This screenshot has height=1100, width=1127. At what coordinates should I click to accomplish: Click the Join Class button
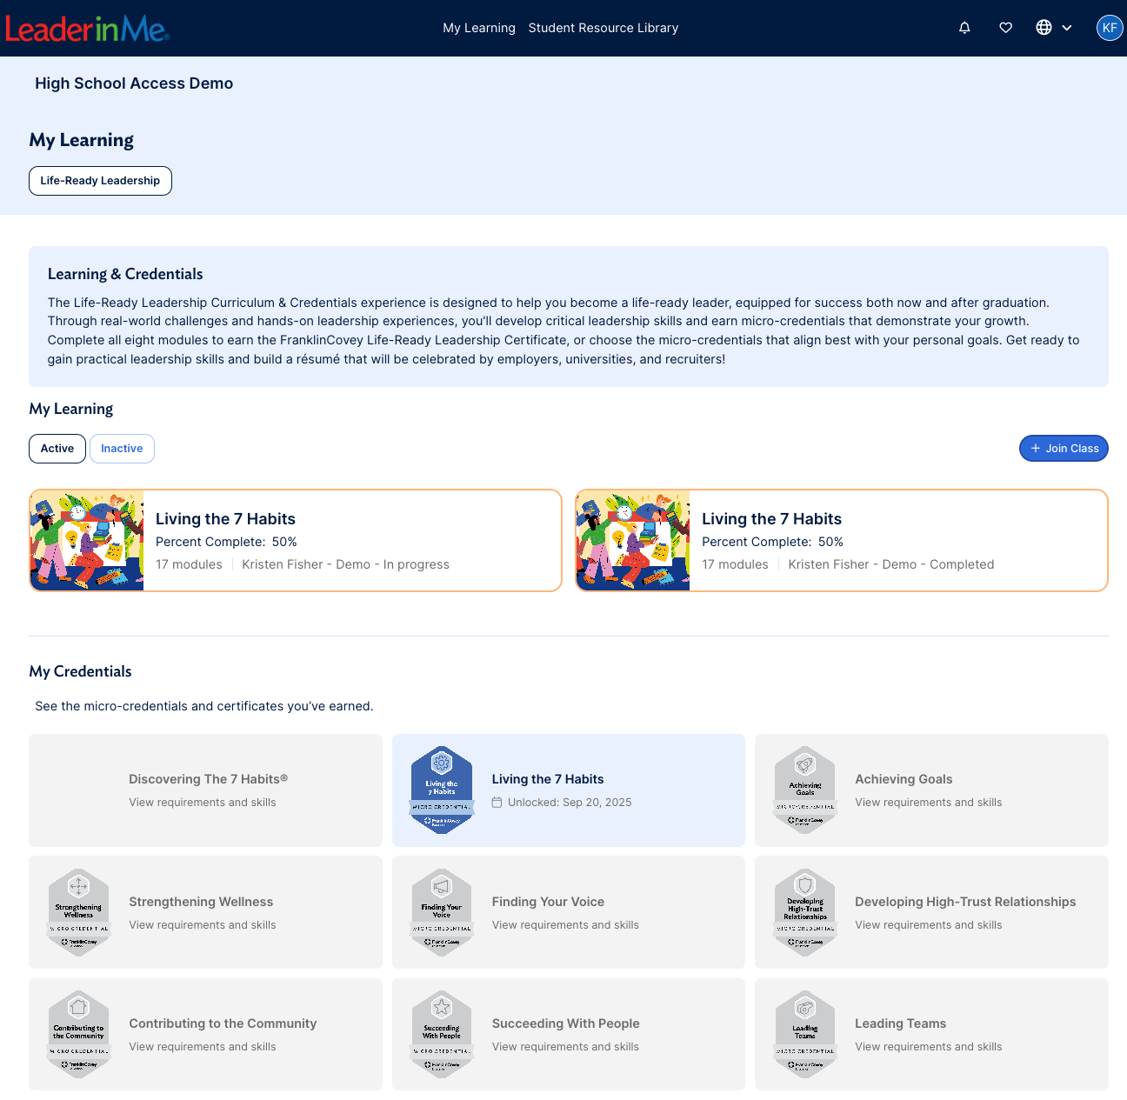tap(1064, 449)
